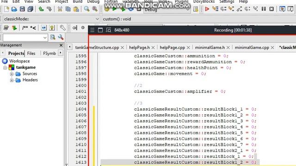The image size is (296, 166).
Task: Open the Search menu
Action: [x=44, y=1]
